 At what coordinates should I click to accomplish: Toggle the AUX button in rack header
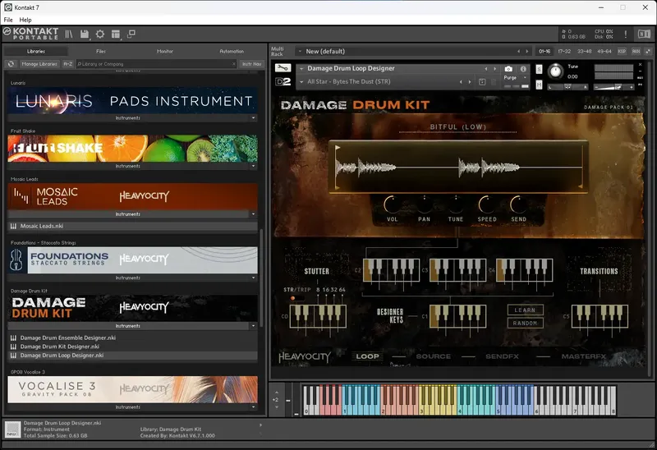[x=636, y=51]
